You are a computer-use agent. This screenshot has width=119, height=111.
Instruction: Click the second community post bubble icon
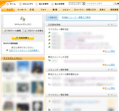49,85
